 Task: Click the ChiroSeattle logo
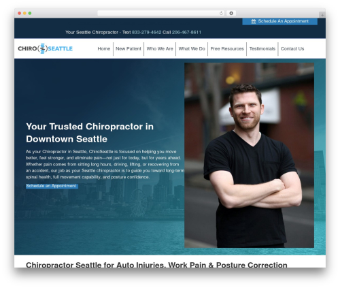[46, 48]
